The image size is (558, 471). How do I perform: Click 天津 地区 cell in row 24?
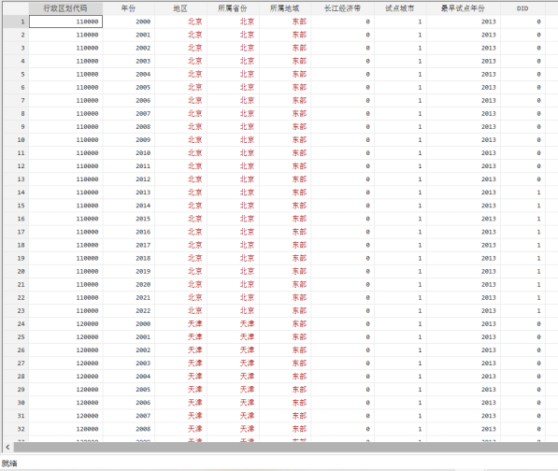pyautogui.click(x=180, y=324)
